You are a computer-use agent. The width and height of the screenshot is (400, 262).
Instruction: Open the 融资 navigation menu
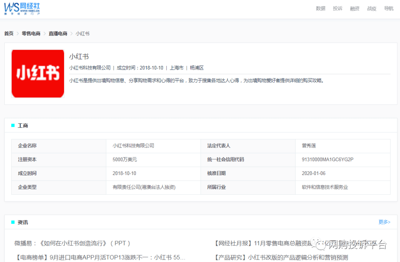point(354,9)
